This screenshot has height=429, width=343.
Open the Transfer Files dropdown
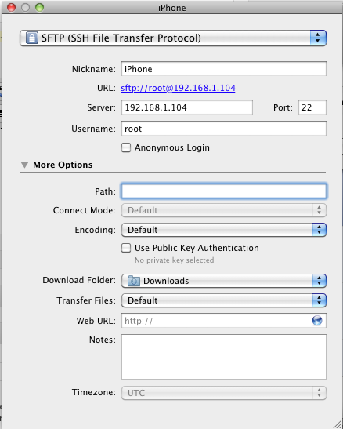[224, 300]
